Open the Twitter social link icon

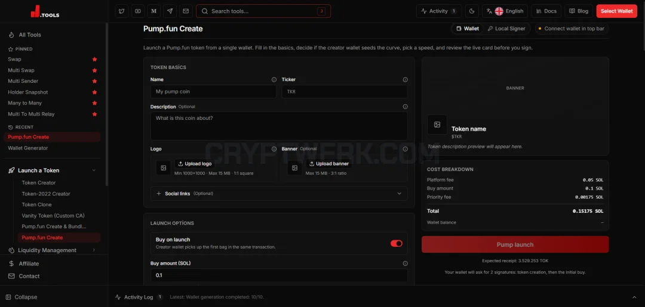(122, 11)
